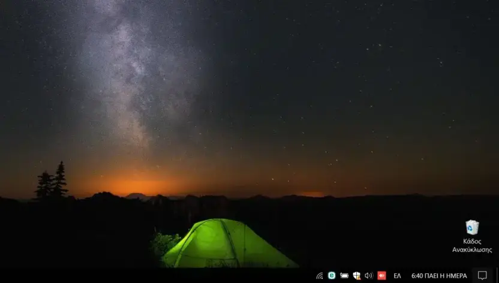Switch input language via ΕΛ indicator

tap(397, 276)
